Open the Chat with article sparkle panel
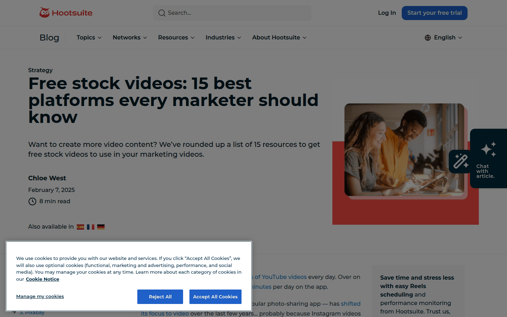 pyautogui.click(x=488, y=158)
